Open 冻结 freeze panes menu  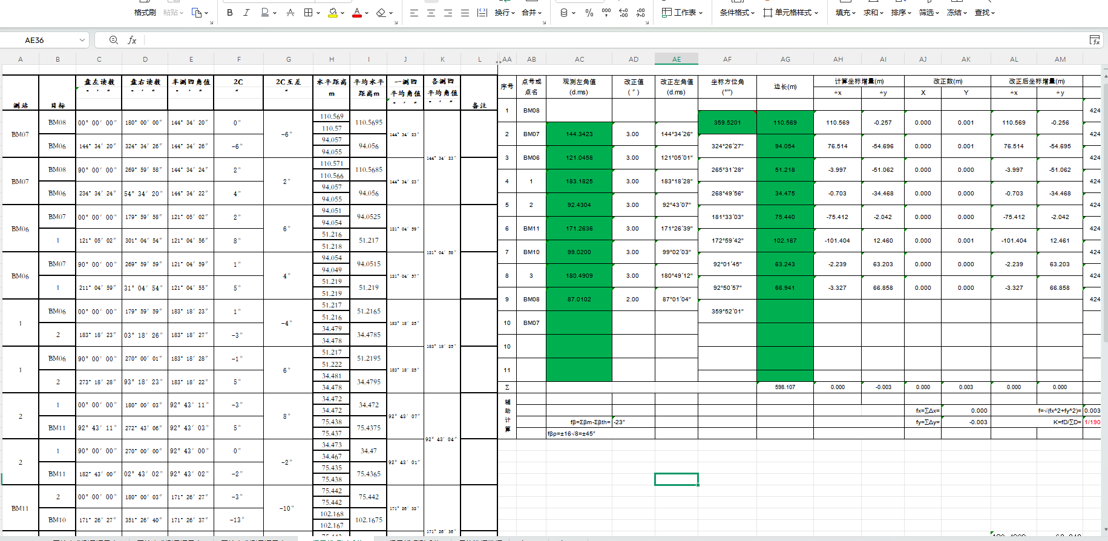point(957,13)
